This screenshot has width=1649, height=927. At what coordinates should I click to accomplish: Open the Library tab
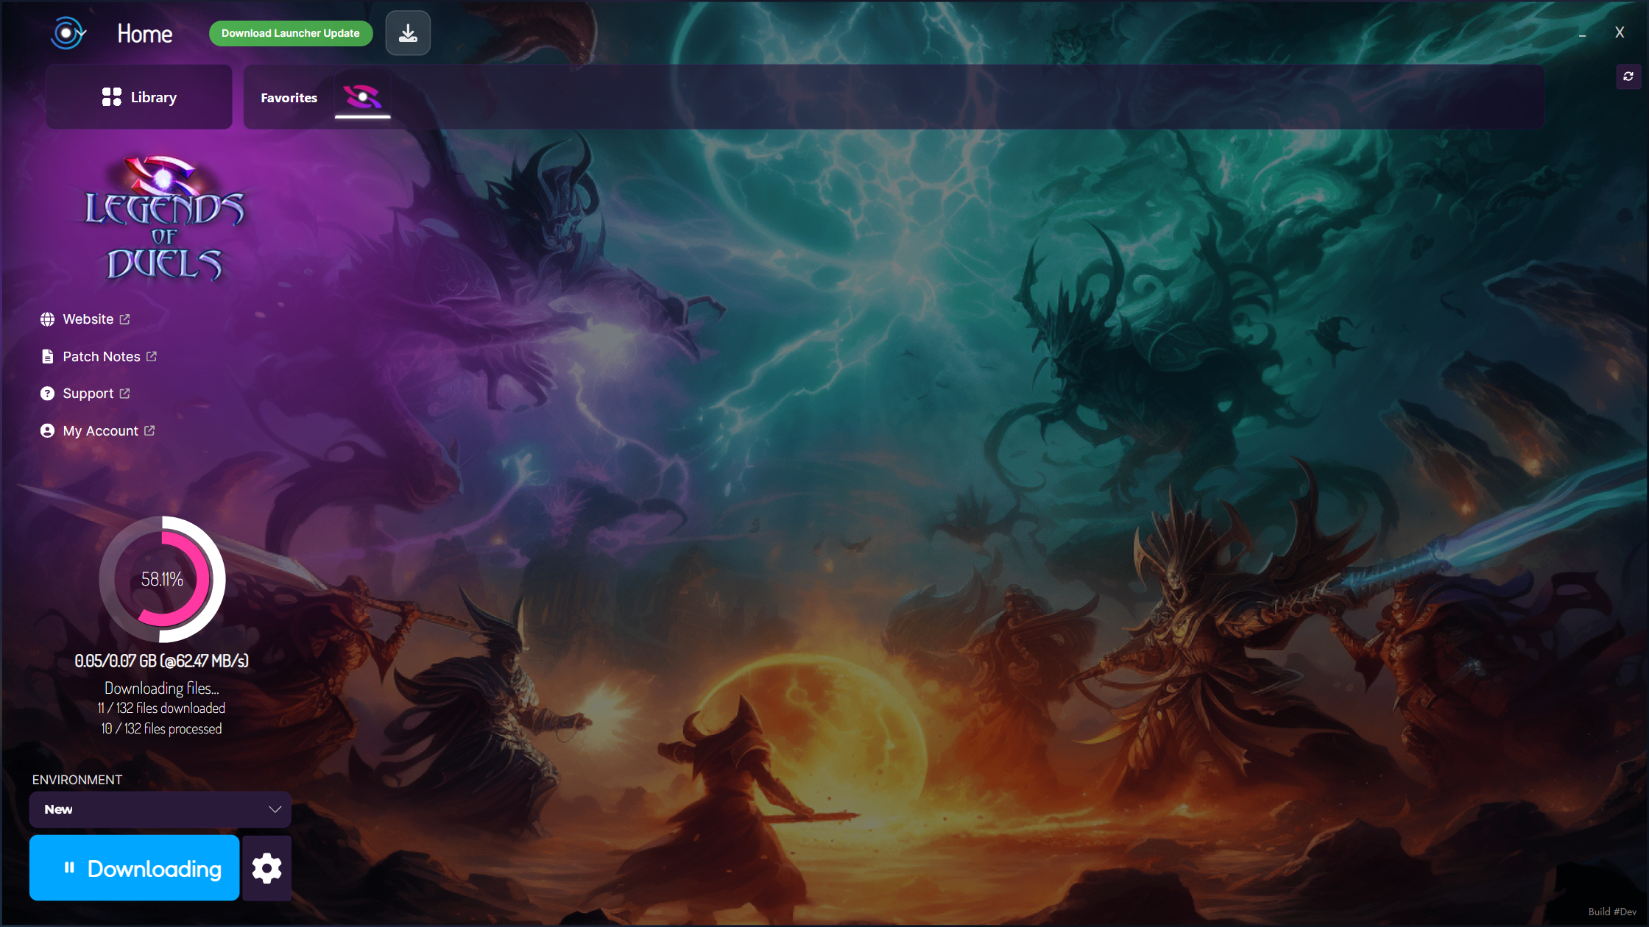tap(140, 97)
